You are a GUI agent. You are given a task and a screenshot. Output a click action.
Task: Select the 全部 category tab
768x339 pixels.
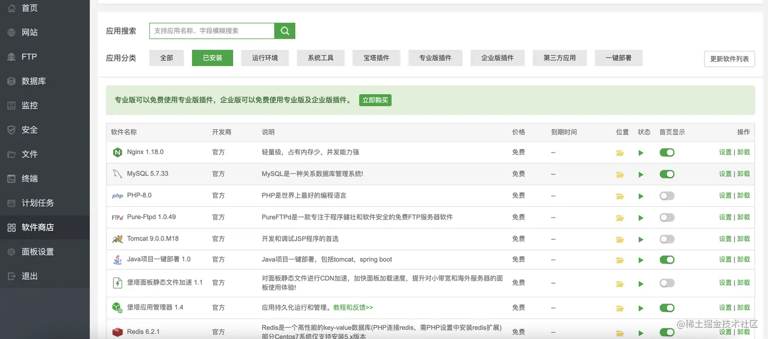coord(167,58)
